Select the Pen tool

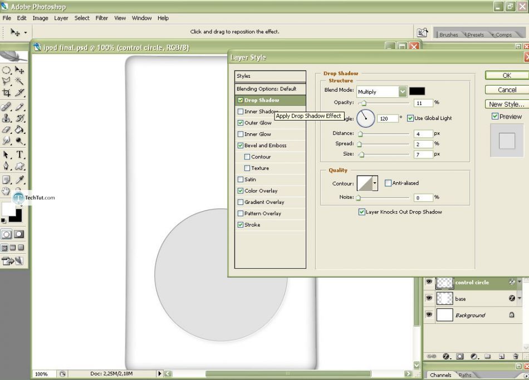coord(6,166)
